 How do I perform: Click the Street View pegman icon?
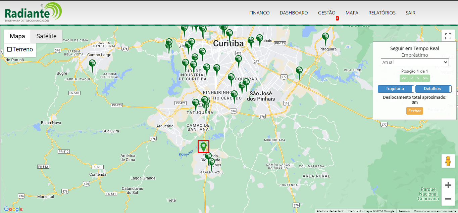pyautogui.click(x=448, y=161)
